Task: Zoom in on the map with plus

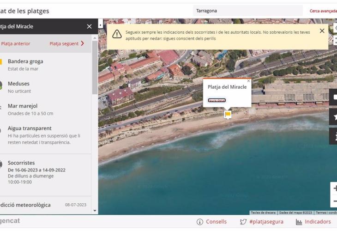Action: pyautogui.click(x=334, y=188)
